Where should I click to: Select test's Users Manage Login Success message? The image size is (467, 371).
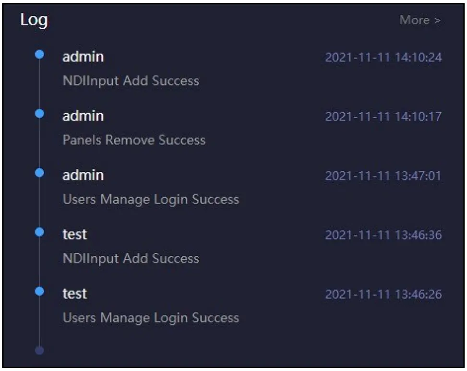(x=151, y=318)
